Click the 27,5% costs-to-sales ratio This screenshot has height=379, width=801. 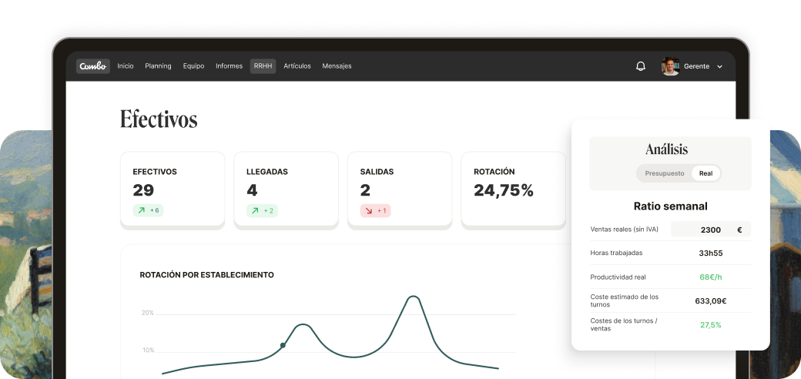click(711, 325)
